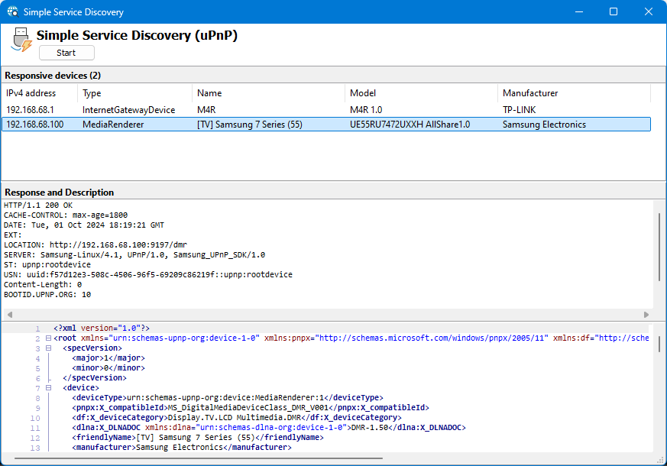Click the response pane right scroll arrow
Screen dimensions: 667x466
click(x=646, y=315)
